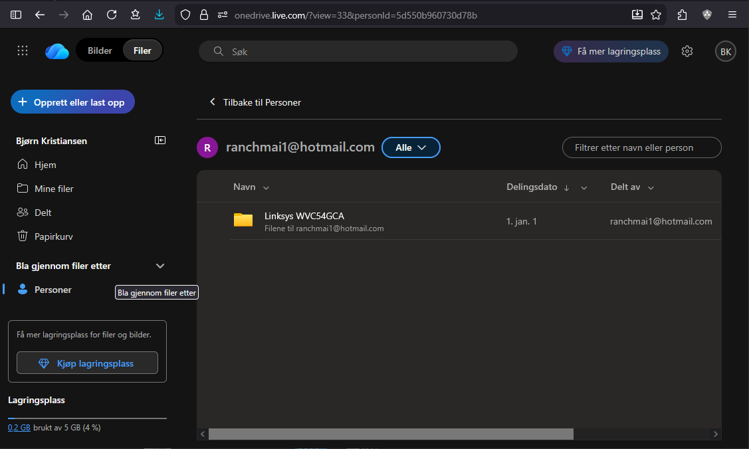The image size is (749, 449).
Task: Open the BK account avatar
Action: 725,52
